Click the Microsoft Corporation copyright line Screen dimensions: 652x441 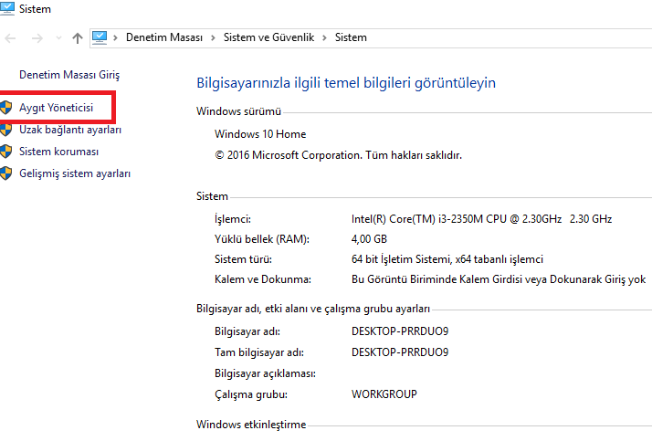coord(339,155)
